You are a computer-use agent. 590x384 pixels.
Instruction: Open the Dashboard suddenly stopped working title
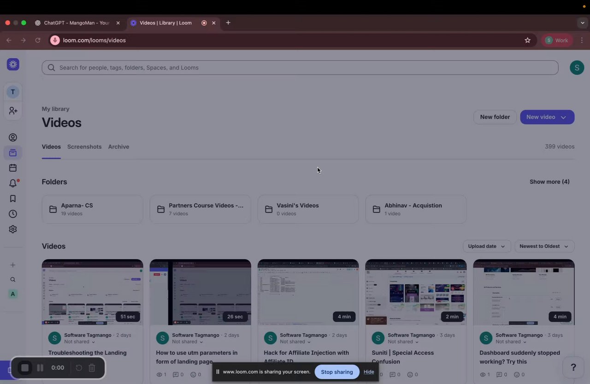tap(519, 357)
